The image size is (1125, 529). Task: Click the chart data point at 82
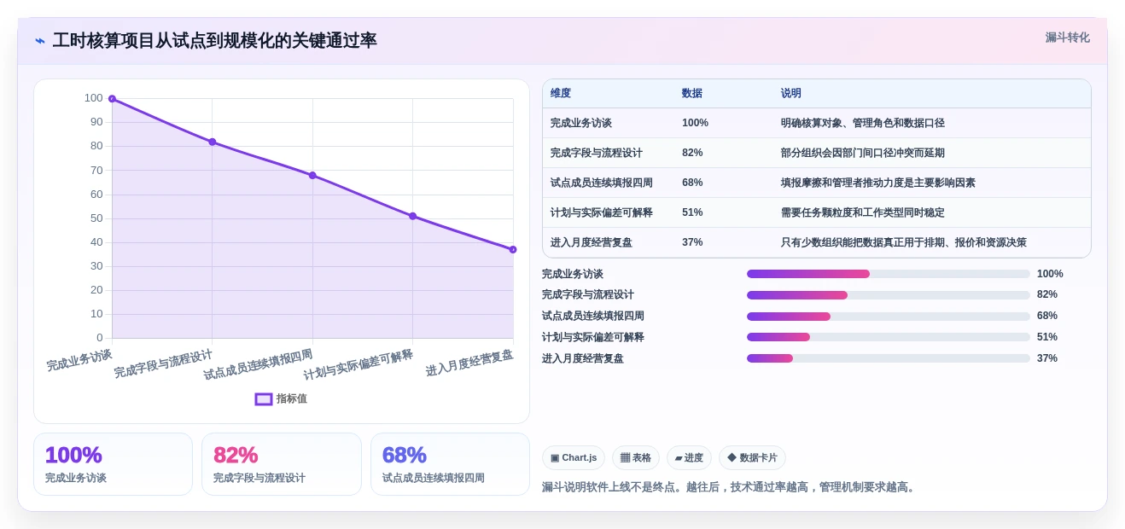point(213,142)
